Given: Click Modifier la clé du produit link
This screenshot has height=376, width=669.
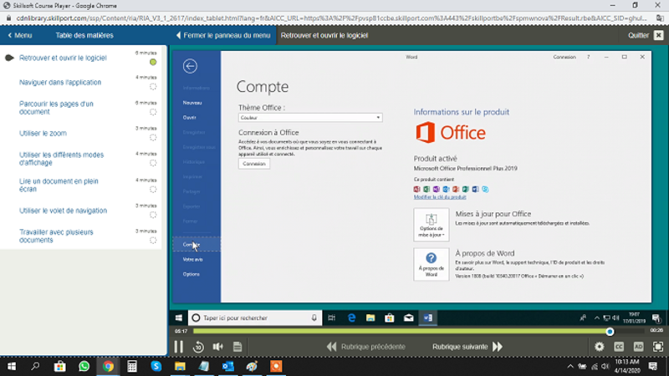Looking at the screenshot, I should pos(440,197).
